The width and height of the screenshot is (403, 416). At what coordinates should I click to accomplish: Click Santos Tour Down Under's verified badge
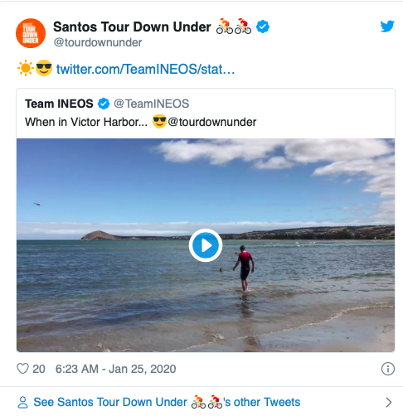[x=263, y=27]
